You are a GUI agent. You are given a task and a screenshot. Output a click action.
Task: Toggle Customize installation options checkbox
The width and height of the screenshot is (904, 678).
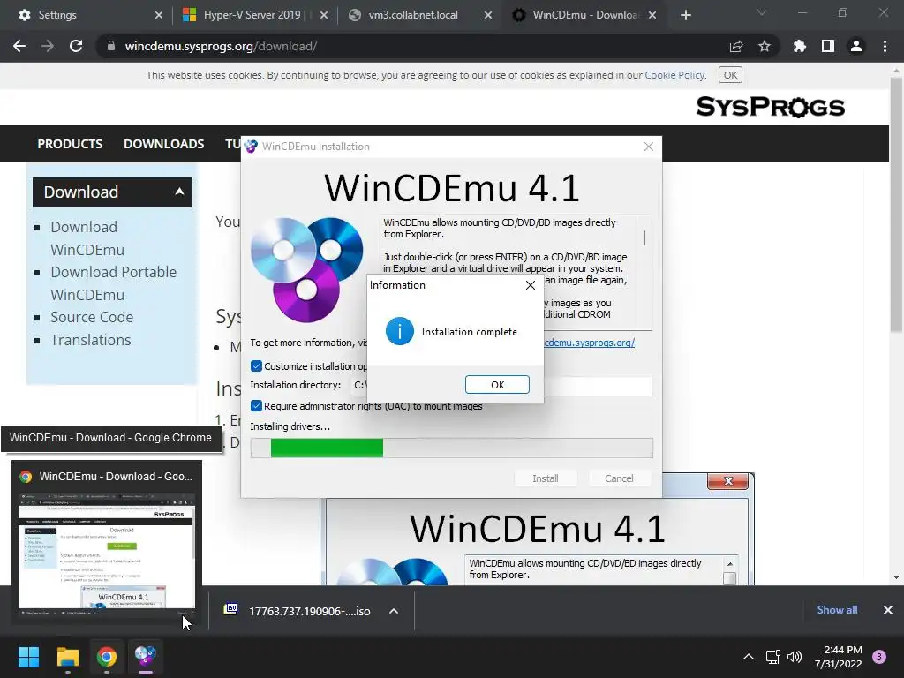(x=257, y=366)
